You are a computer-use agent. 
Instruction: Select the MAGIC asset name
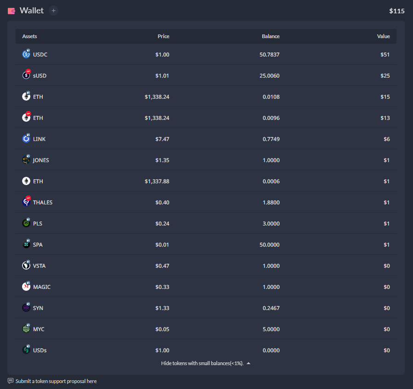[x=41, y=287]
